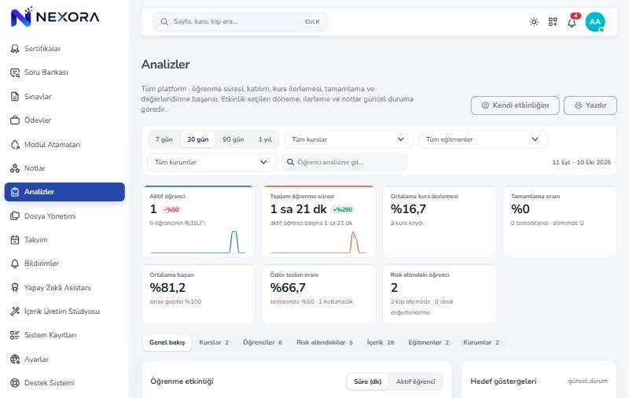Open the Takvim calendar icon
Image resolution: width=629 pixels, height=398 pixels.
point(15,240)
